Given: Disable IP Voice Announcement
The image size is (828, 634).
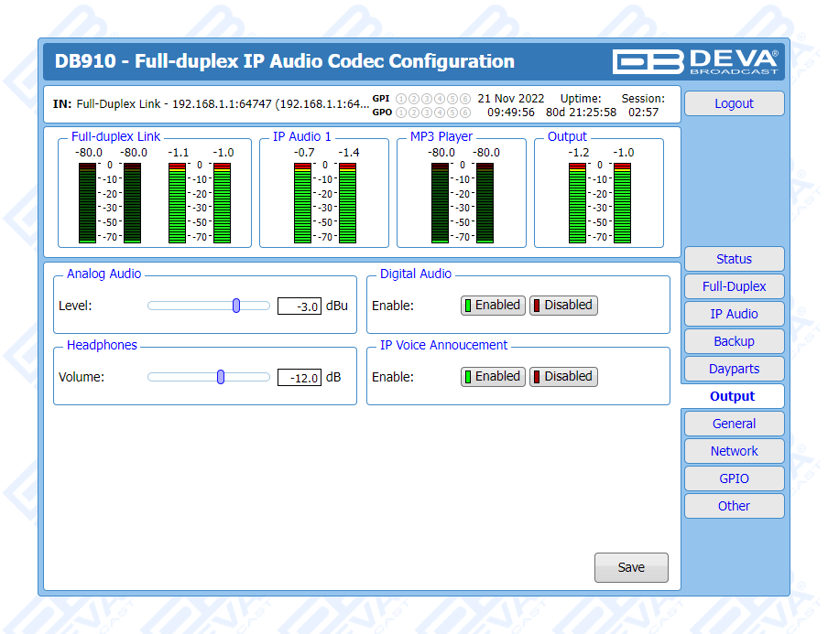Looking at the screenshot, I should coord(563,377).
